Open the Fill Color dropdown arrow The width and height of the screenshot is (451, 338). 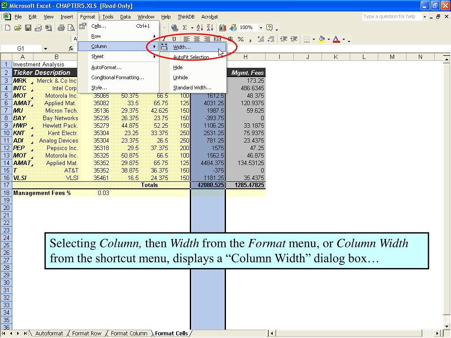(329, 39)
